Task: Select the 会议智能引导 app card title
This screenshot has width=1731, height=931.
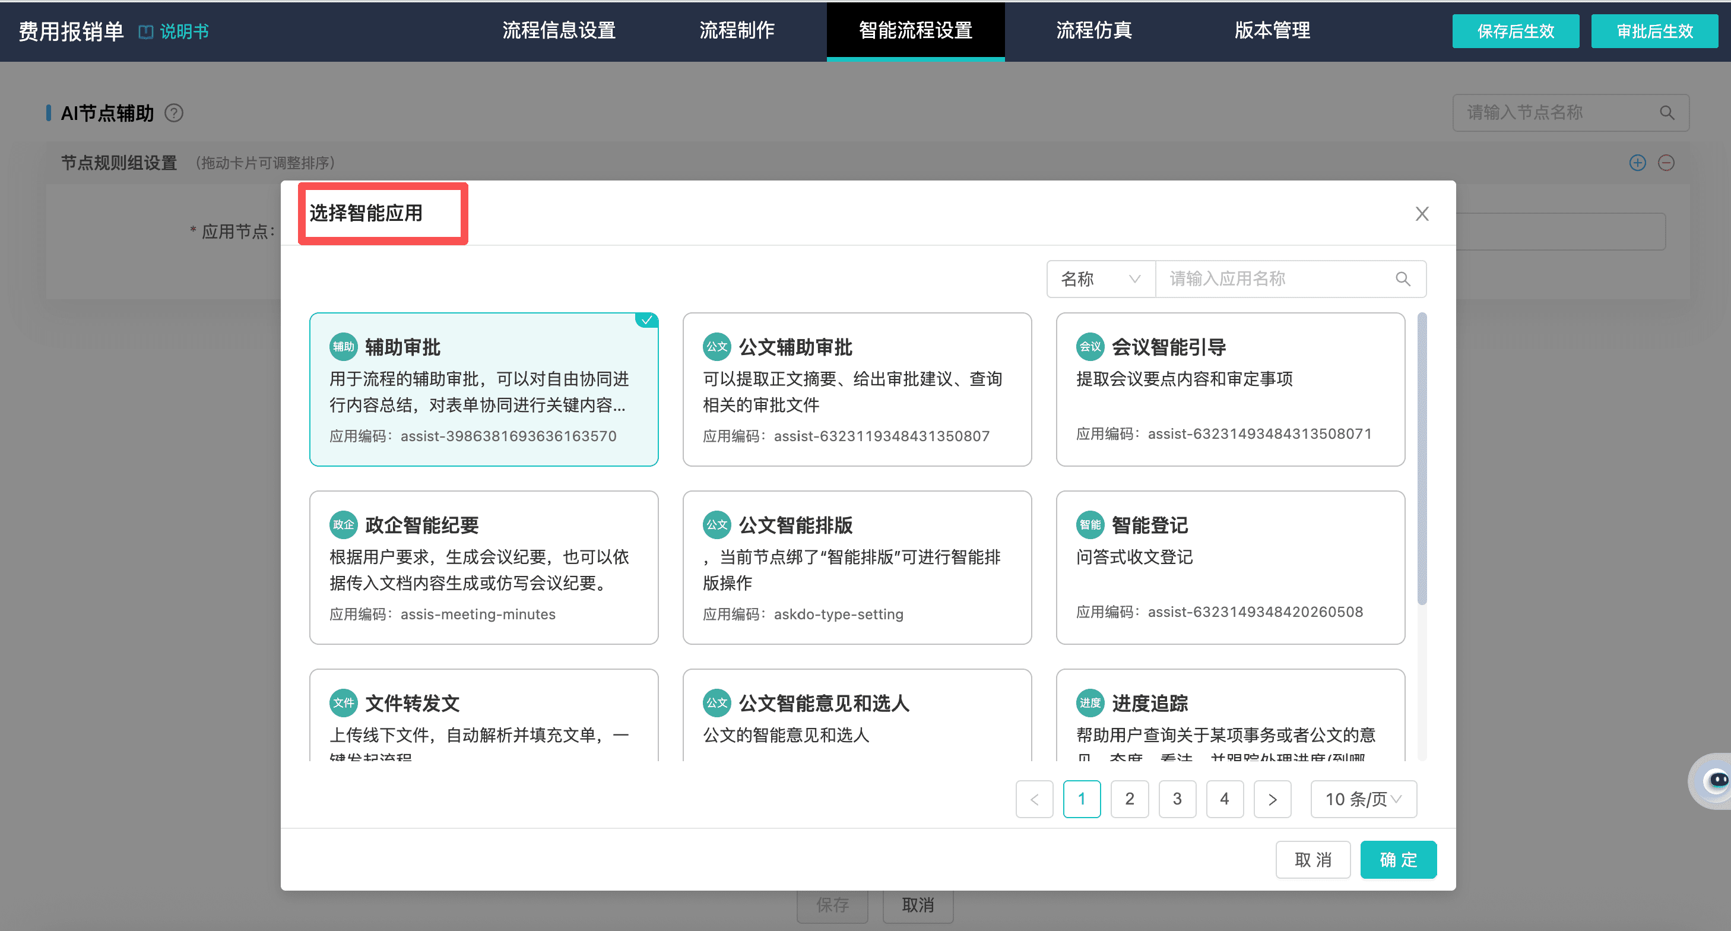Action: (x=1169, y=347)
